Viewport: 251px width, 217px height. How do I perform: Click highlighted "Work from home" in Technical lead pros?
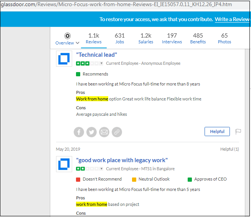tap(92, 99)
